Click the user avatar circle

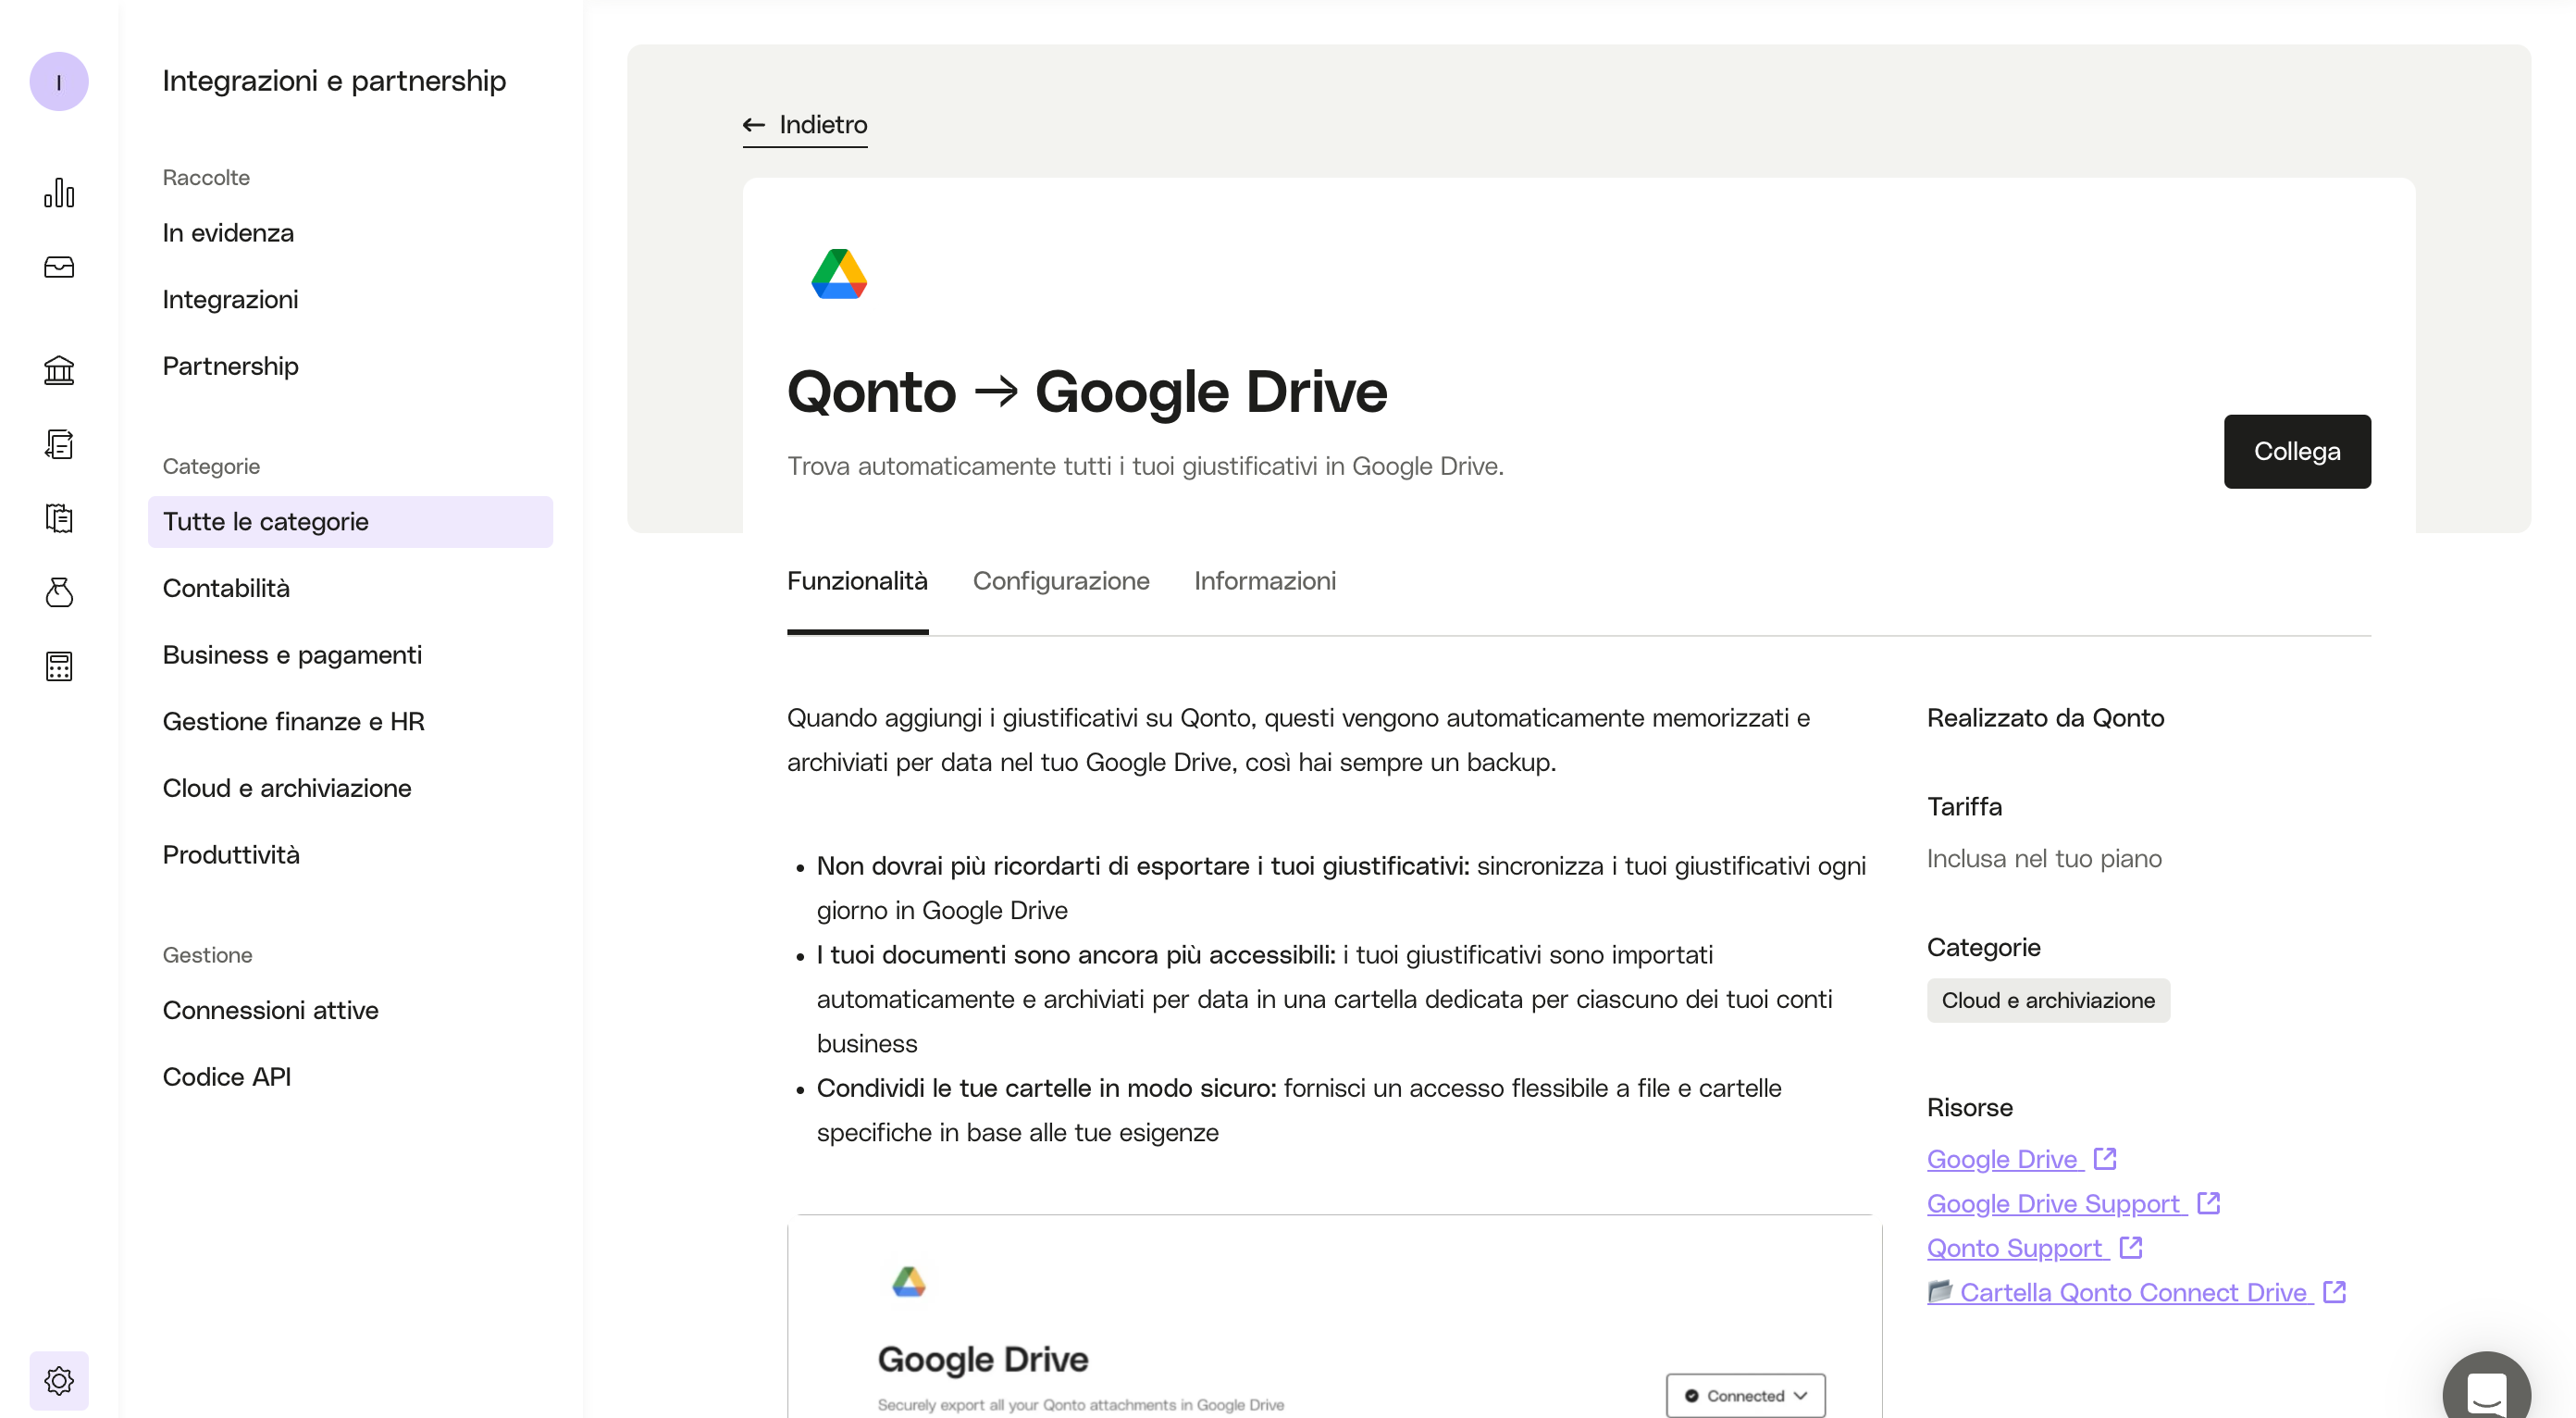[59, 81]
